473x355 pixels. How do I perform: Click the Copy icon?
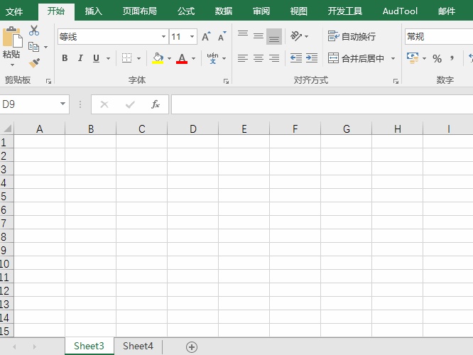click(33, 47)
